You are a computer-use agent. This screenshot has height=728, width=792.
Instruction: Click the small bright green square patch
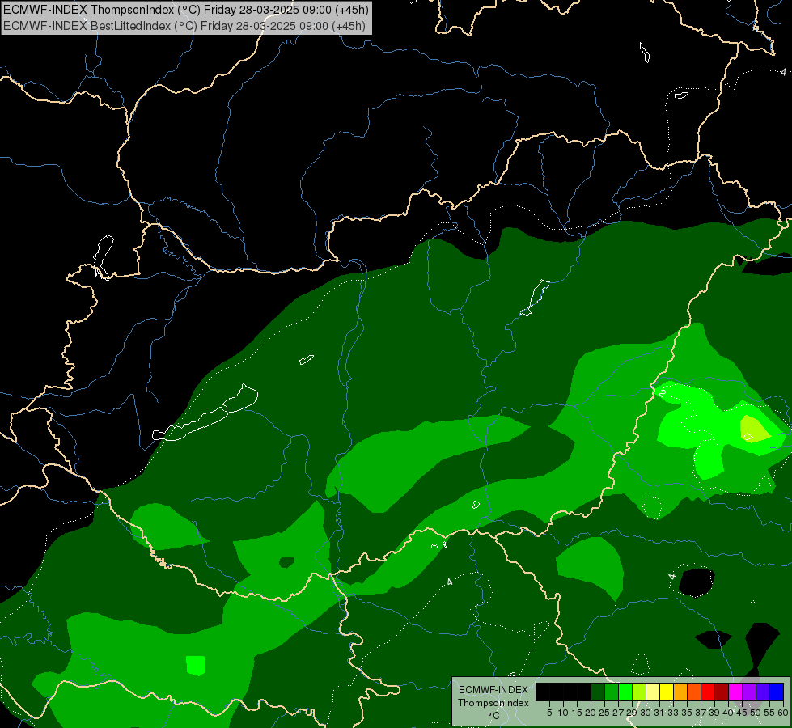click(x=196, y=665)
